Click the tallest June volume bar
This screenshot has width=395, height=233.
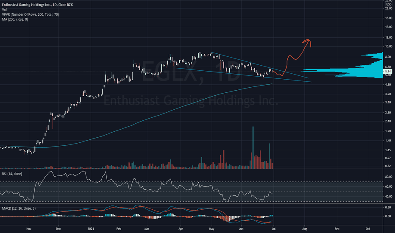click(253, 147)
